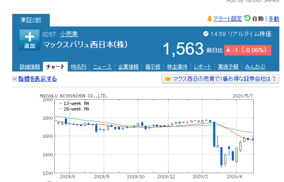The height and width of the screenshot is (182, 284).
Task: Click the stock price 1,563
Action: pos(183,49)
